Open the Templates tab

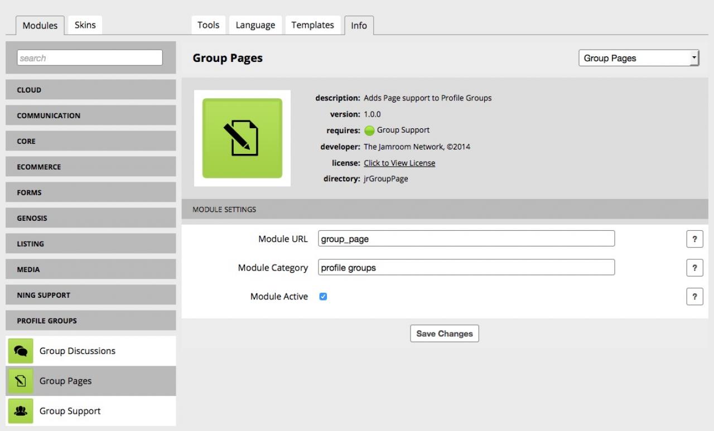click(312, 25)
